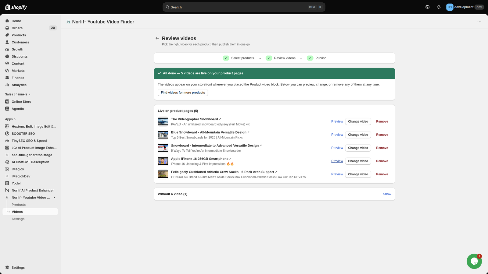This screenshot has width=488, height=274.
Task: Click the Yodel app icon
Action: coord(7,183)
